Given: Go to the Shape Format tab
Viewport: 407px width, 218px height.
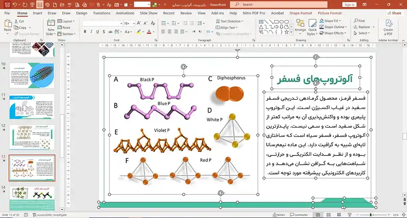Looking at the screenshot, I should point(301,13).
